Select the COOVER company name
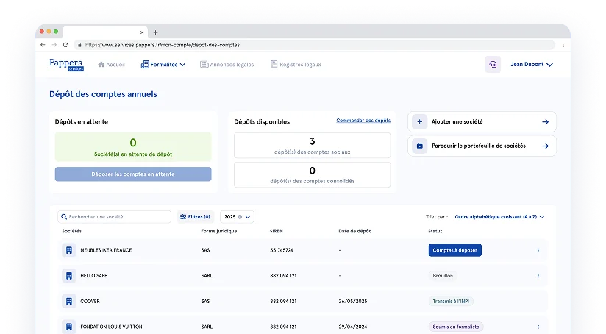The height and width of the screenshot is (334, 606). point(90,301)
